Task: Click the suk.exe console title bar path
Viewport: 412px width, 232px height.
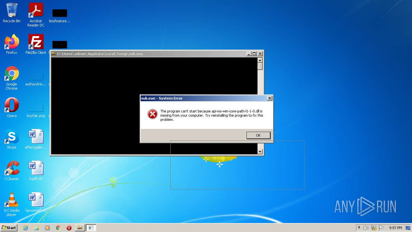Action: coord(100,54)
